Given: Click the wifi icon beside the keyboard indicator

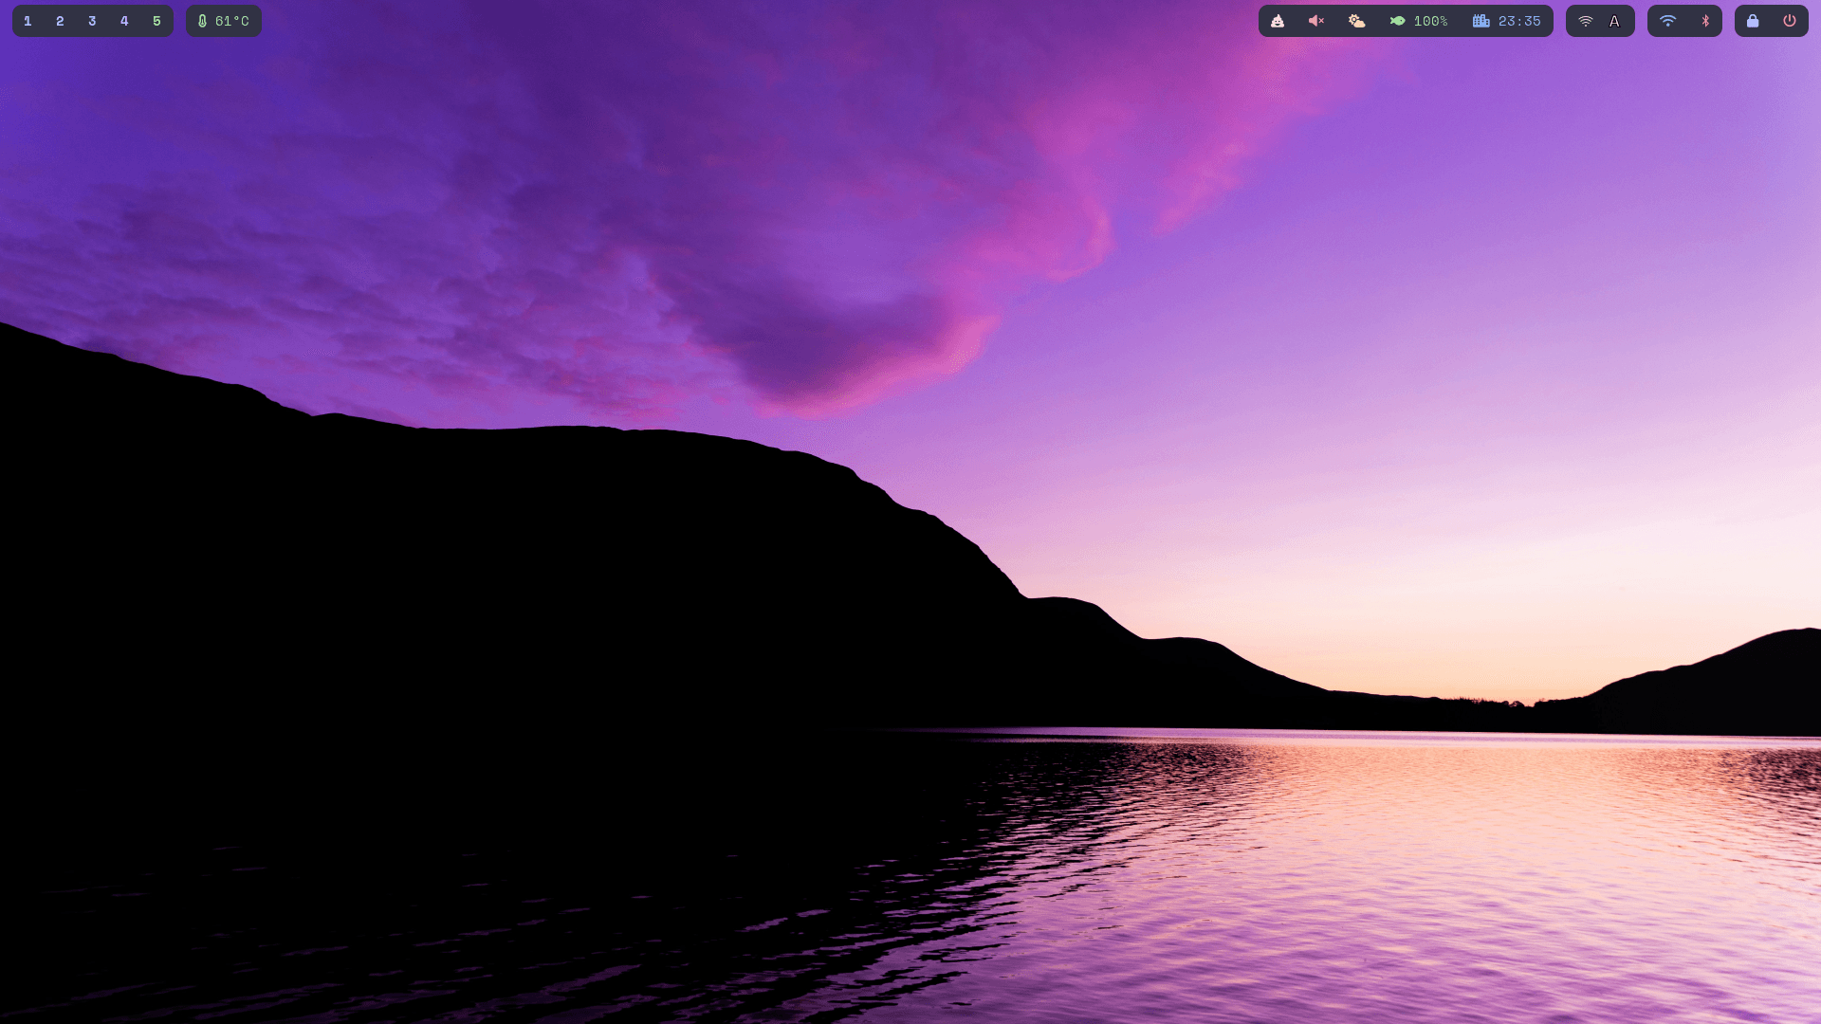Looking at the screenshot, I should click(1588, 20).
